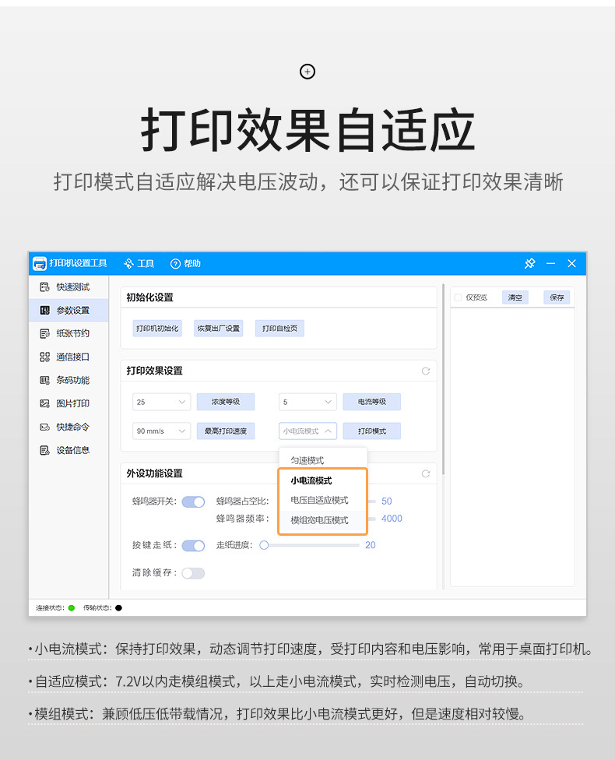Click the 设备信息 sidebar icon
The height and width of the screenshot is (760, 615).
point(44,450)
